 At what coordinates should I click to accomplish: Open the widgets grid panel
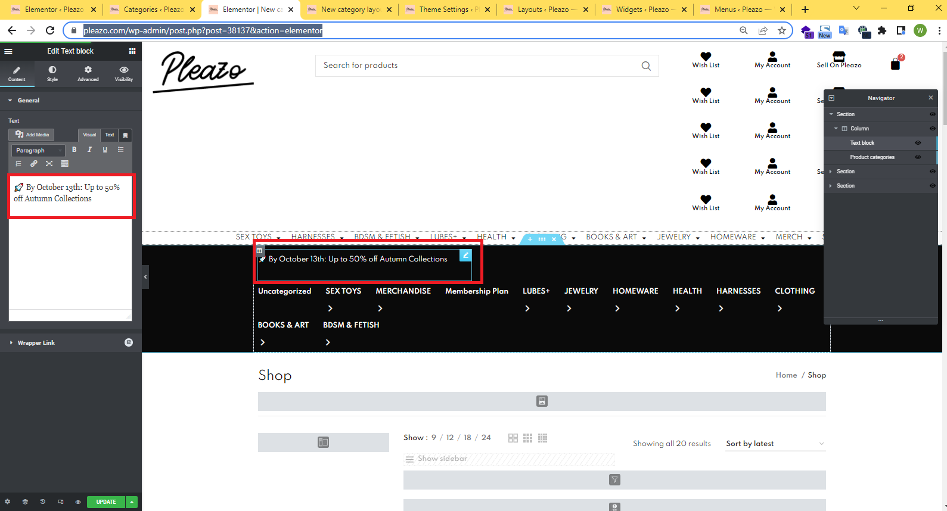click(132, 51)
